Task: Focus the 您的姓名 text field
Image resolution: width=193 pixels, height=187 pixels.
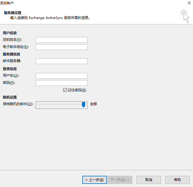Action: pyautogui.click(x=61, y=40)
